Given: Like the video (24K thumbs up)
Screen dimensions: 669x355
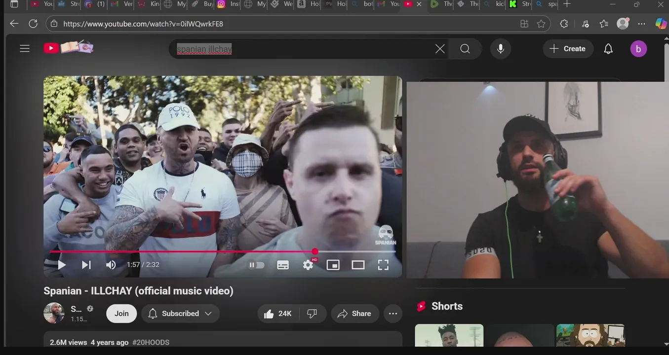Looking at the screenshot, I should pos(278,314).
